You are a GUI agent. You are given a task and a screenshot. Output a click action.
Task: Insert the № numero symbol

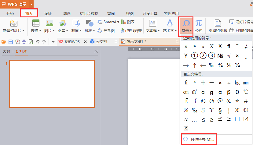pyautogui.click(x=220, y=56)
